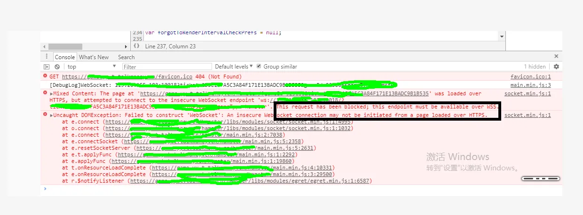Open console settings gear
The height and width of the screenshot is (215, 583).
556,67
